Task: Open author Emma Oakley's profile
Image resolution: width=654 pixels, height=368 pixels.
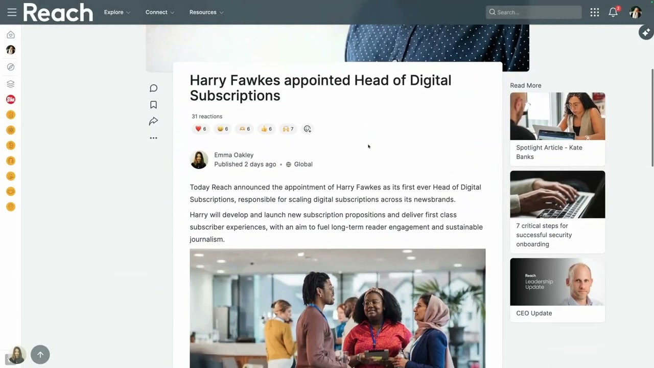Action: click(x=234, y=155)
